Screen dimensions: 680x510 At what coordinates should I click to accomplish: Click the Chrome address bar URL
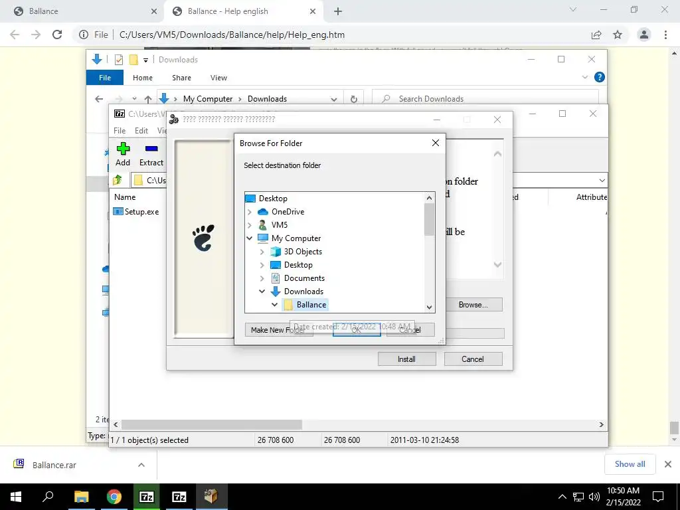pyautogui.click(x=232, y=35)
